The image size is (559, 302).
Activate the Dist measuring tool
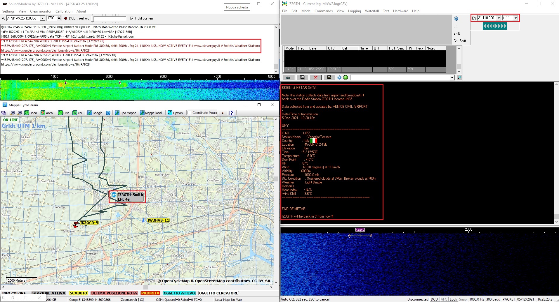64,113
